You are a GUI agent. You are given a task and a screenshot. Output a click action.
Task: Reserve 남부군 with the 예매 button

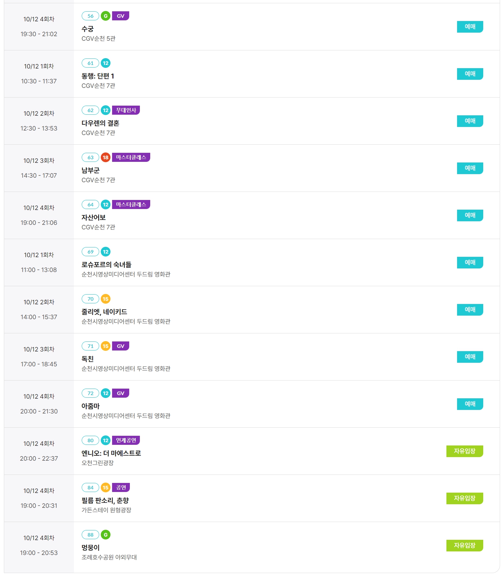[x=470, y=168]
